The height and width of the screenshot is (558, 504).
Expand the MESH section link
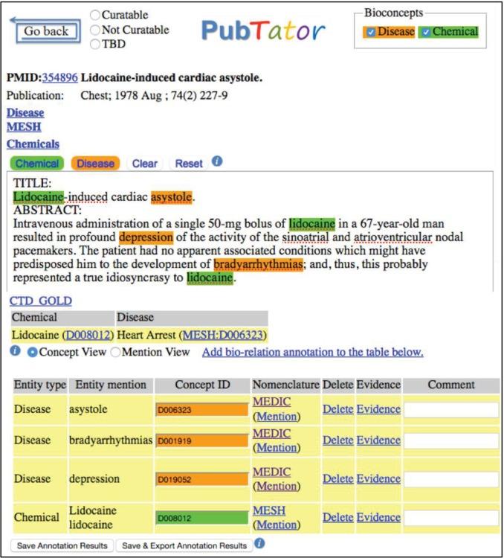24,127
